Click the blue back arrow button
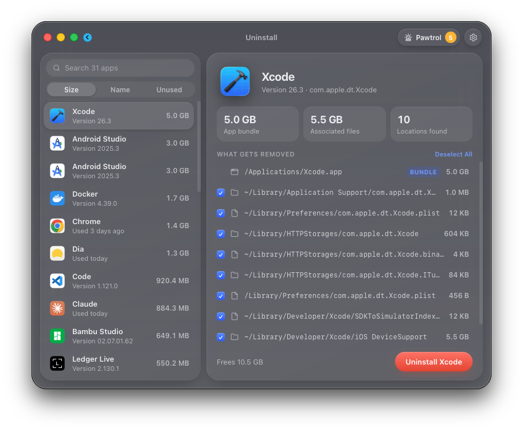Screen dimensions: 523x431 tap(87, 37)
